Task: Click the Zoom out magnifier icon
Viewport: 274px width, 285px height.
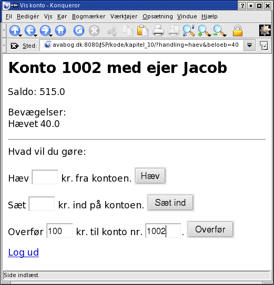Action: (x=219, y=30)
